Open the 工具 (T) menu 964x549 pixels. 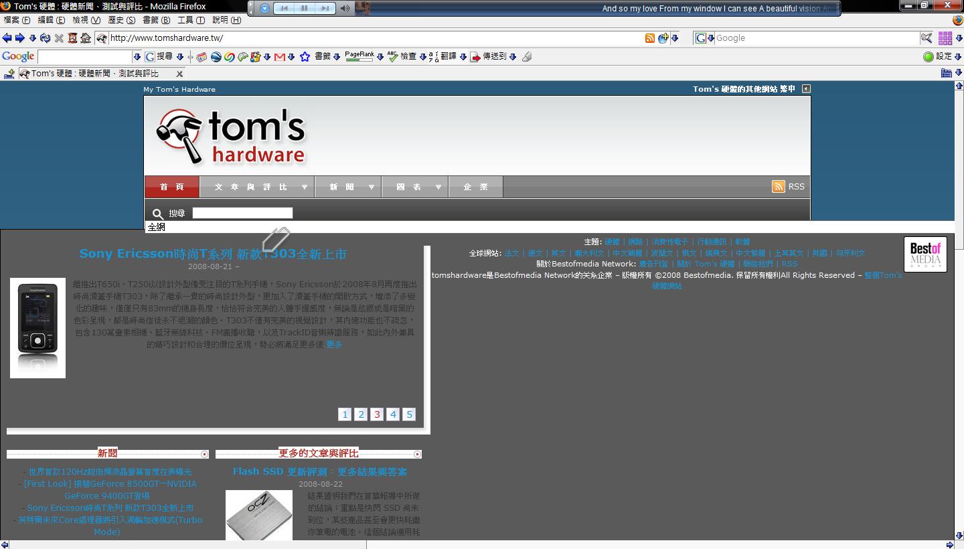pyautogui.click(x=191, y=20)
